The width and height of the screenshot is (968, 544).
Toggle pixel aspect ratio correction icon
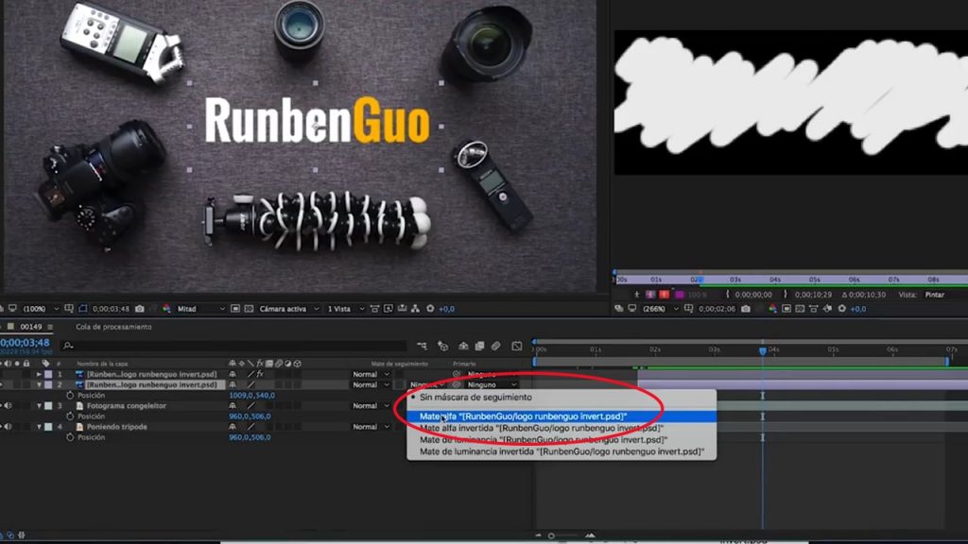(x=374, y=309)
